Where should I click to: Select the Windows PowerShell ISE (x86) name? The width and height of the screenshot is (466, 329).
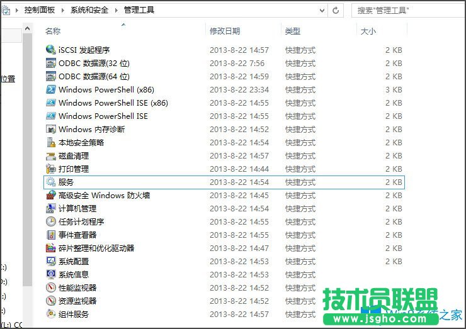click(113, 103)
